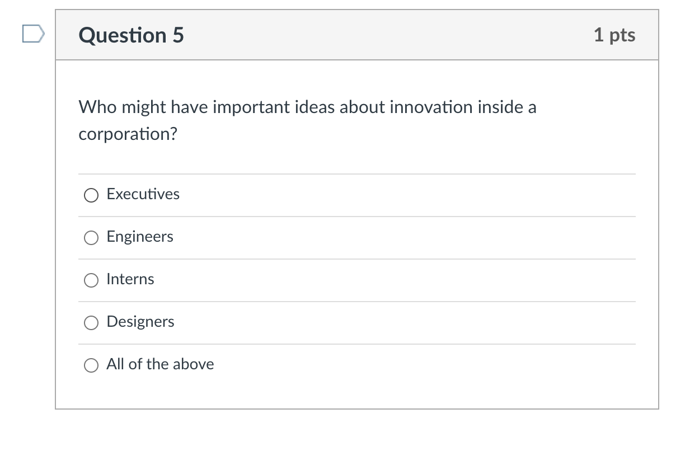Select the Designers radio button
The width and height of the screenshot is (685, 451).
[x=91, y=323]
